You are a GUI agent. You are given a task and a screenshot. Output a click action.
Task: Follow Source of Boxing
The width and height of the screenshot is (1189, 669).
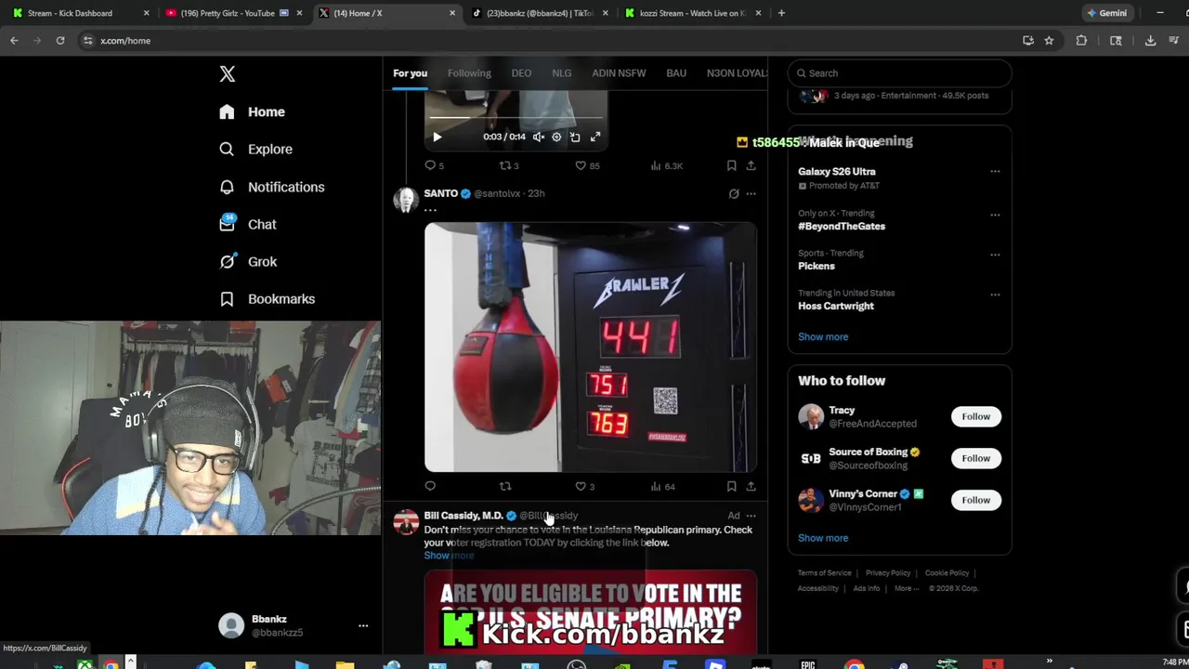pyautogui.click(x=976, y=458)
